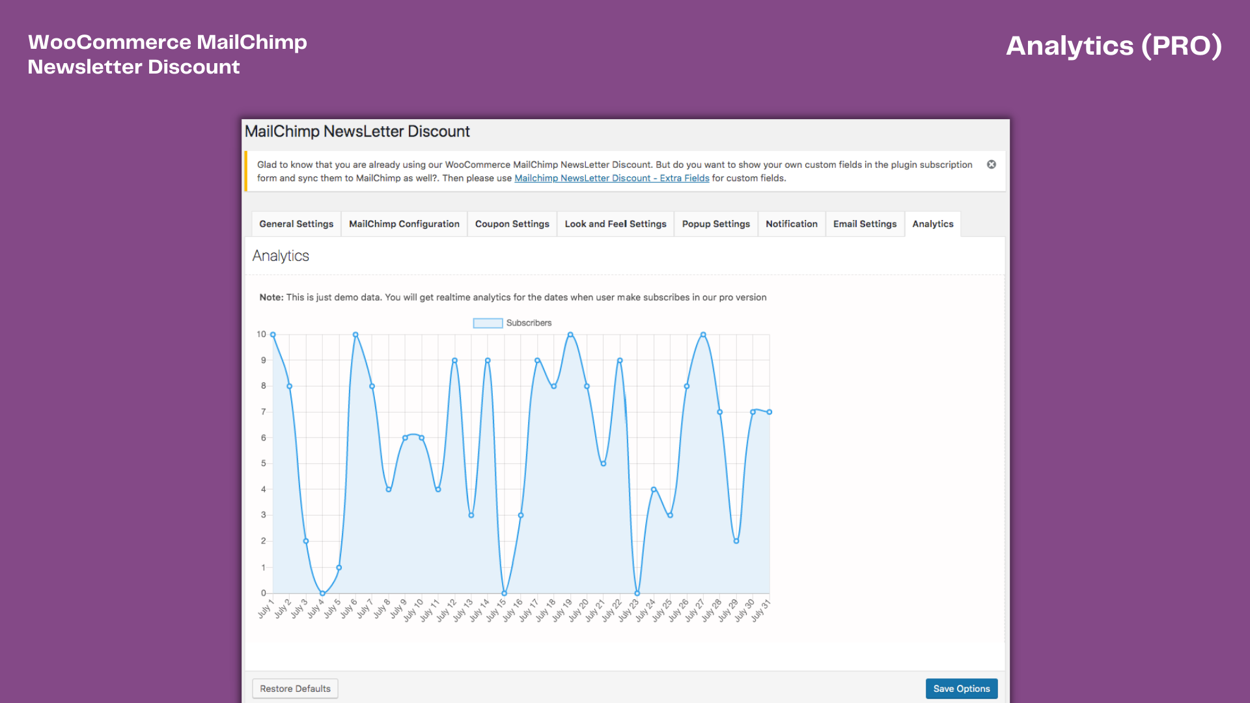Switch to MailChimp Configuration tab
The width and height of the screenshot is (1250, 703).
point(404,224)
